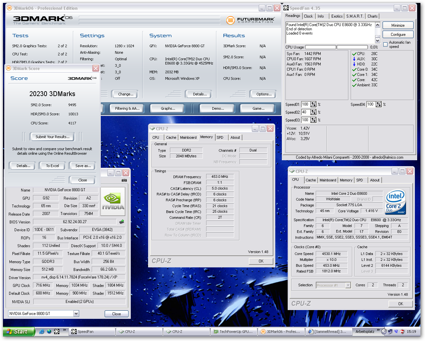This screenshot has height=341, width=425.
Task: Click Close button in the GPU-Z window
Action: (116, 314)
